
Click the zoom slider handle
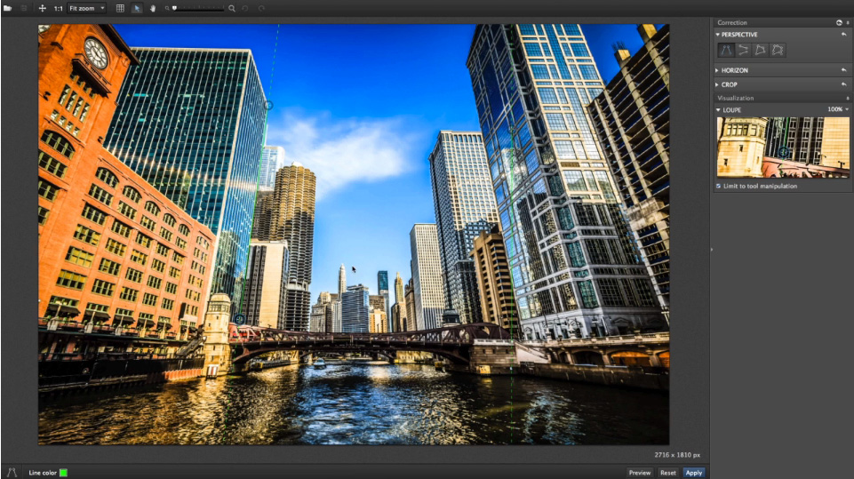174,8
